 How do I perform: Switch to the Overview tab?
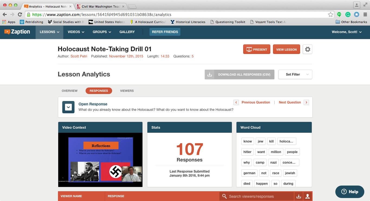70,91
